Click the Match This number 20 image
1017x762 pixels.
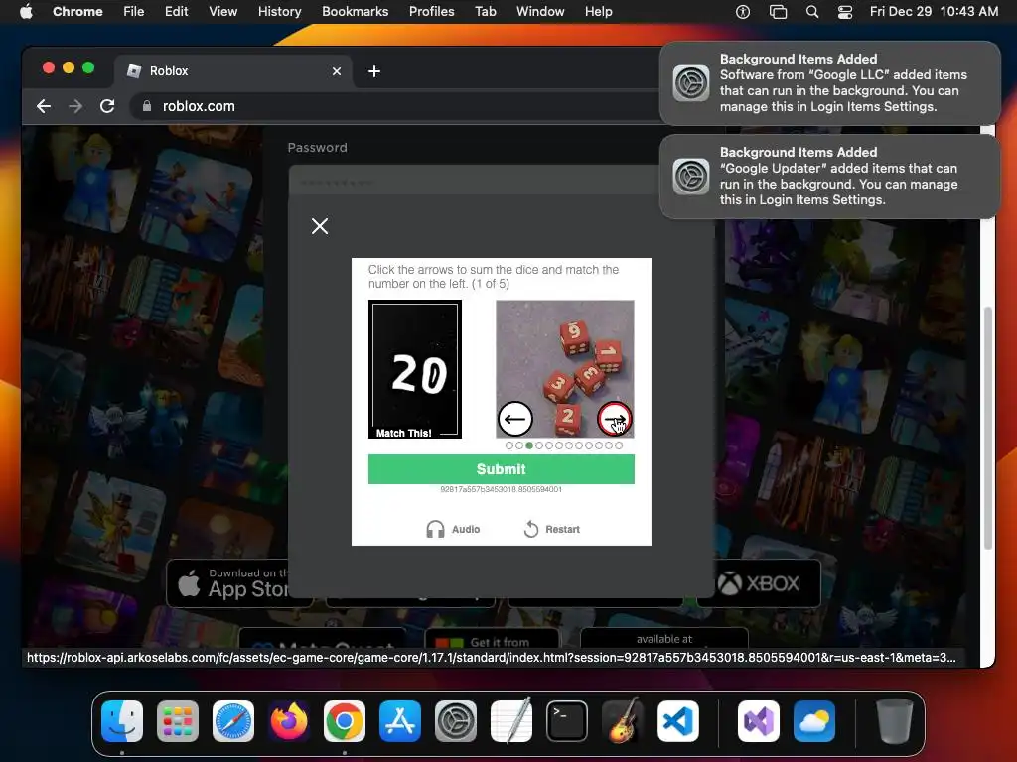pyautogui.click(x=415, y=369)
